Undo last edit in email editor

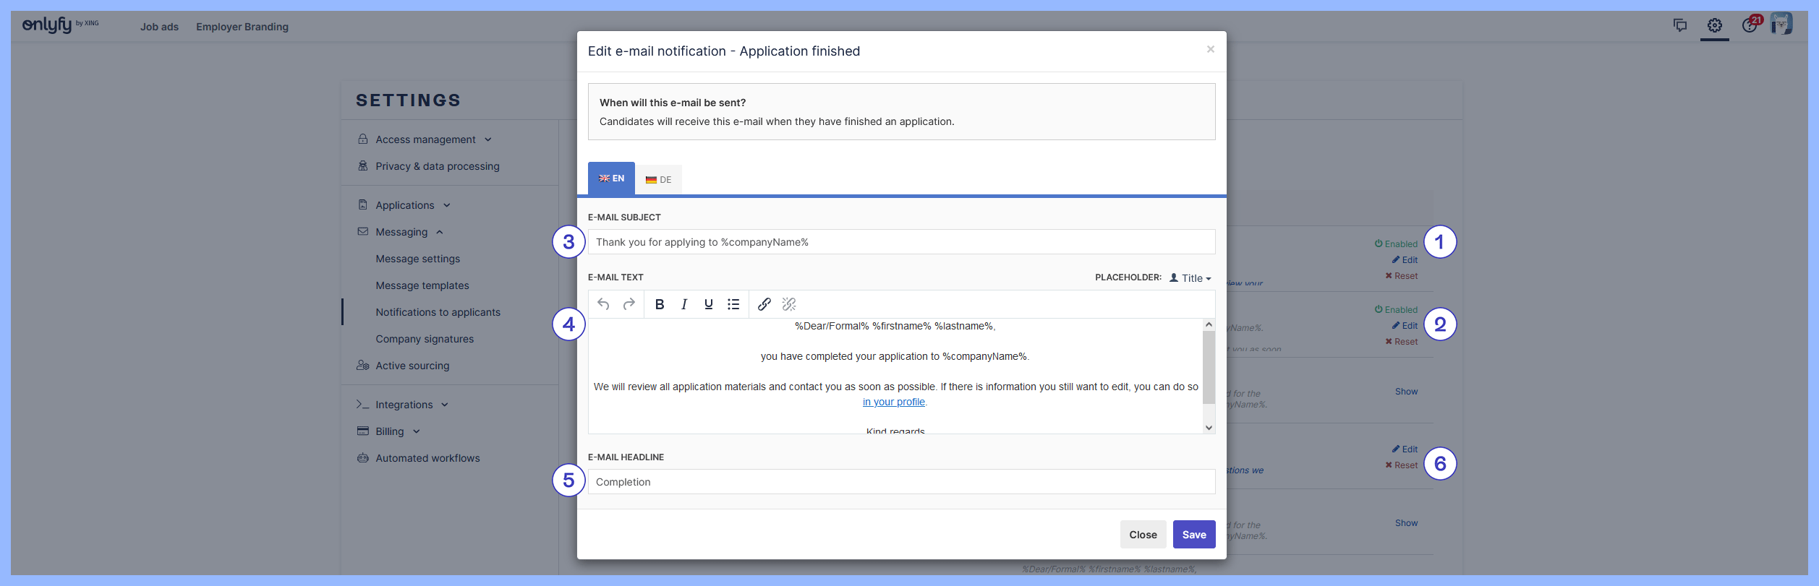tap(603, 304)
